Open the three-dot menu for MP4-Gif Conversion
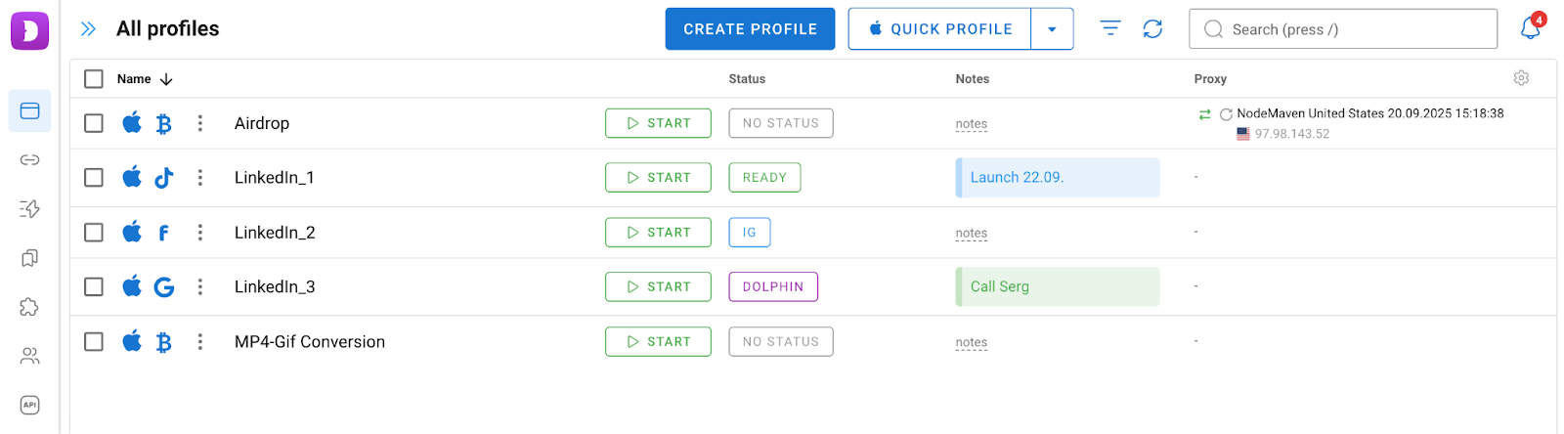The image size is (1564, 434). pyautogui.click(x=200, y=342)
